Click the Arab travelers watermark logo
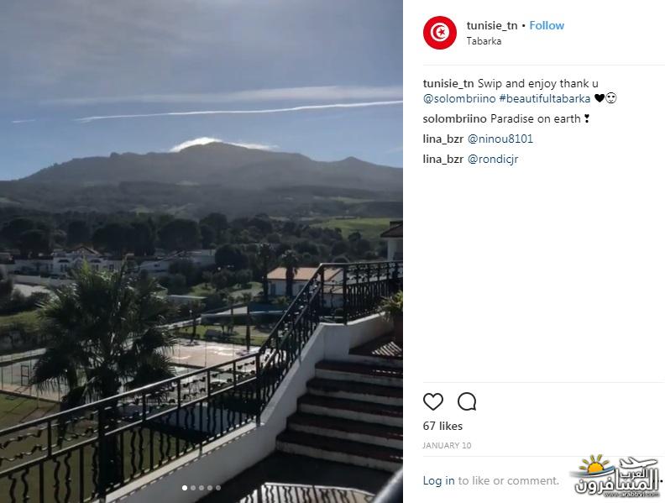 point(615,476)
